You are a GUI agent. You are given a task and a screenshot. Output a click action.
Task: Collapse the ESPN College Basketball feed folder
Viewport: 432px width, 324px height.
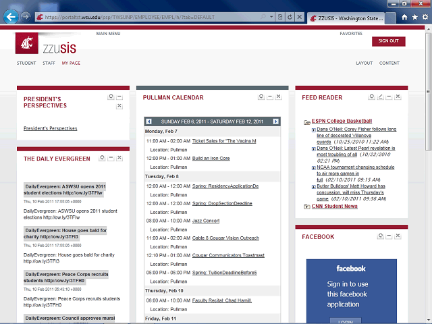(307, 122)
